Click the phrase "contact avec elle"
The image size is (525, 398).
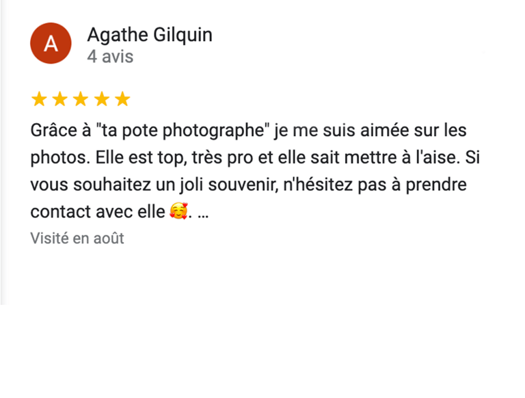tap(98, 212)
